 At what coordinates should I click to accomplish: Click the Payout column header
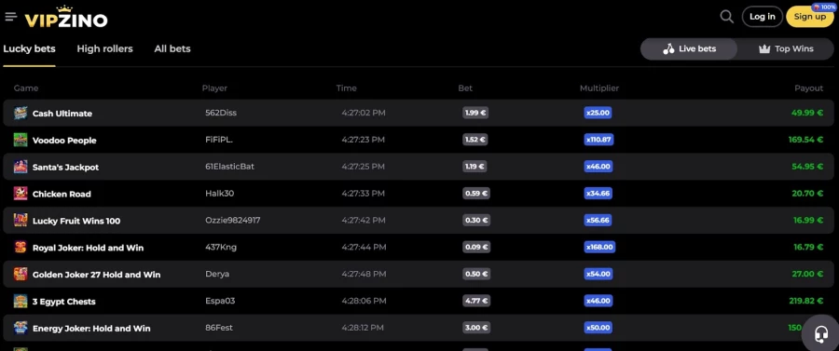coord(808,88)
